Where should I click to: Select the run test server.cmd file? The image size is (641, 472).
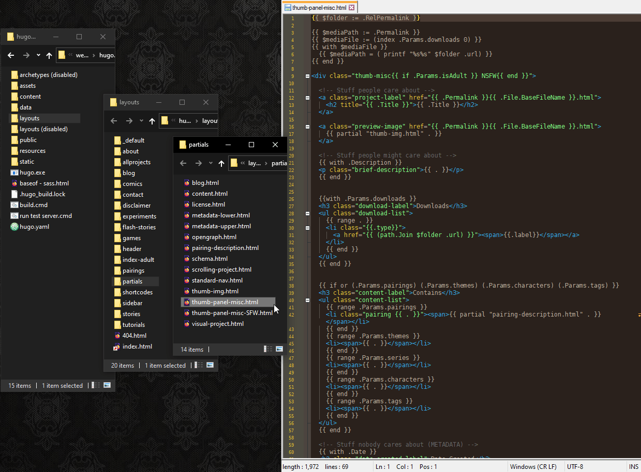(x=46, y=216)
